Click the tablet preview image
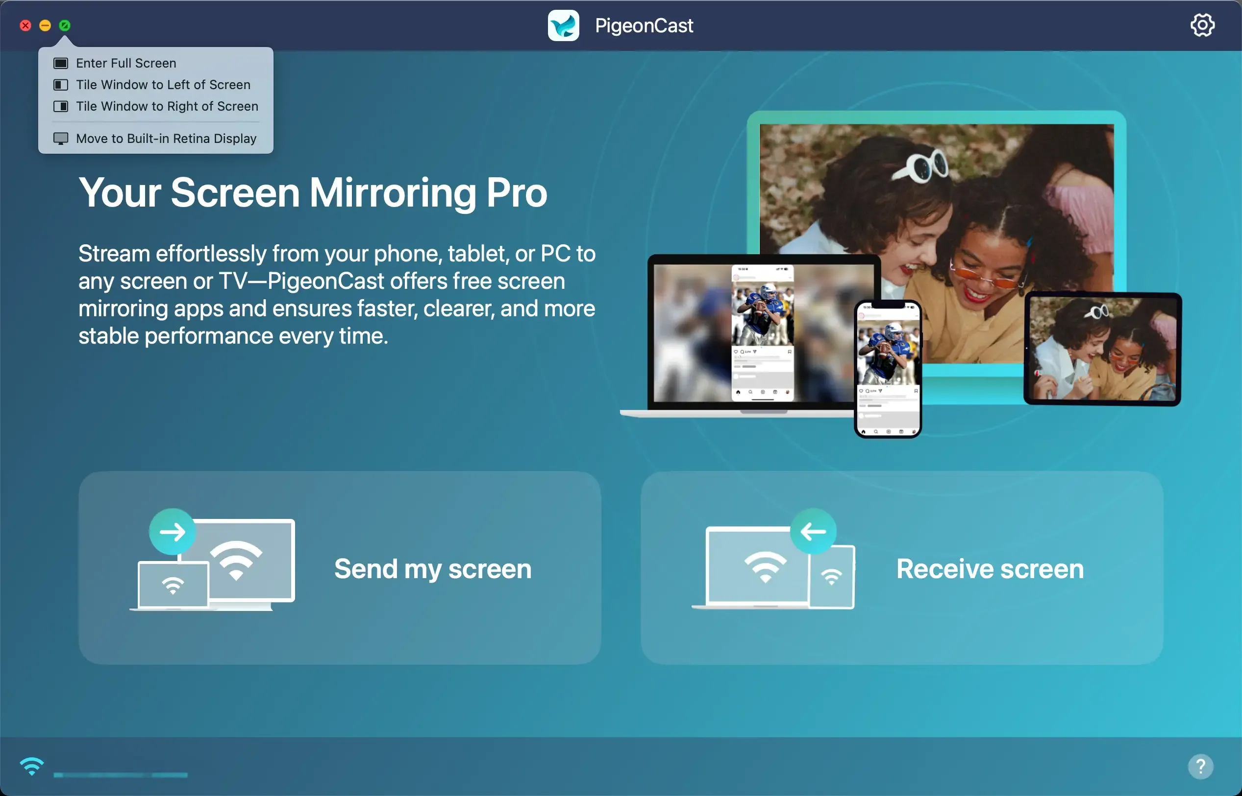 (x=1102, y=350)
